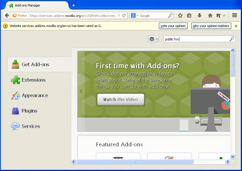Click the 'First time with Add-ons?' headline
This screenshot has height=171, width=242.
tap(138, 66)
